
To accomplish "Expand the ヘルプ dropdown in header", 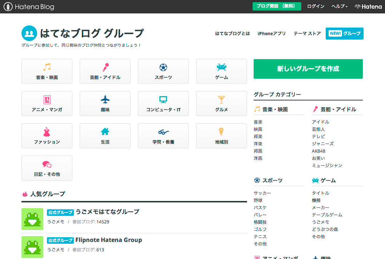I will click(x=339, y=7).
